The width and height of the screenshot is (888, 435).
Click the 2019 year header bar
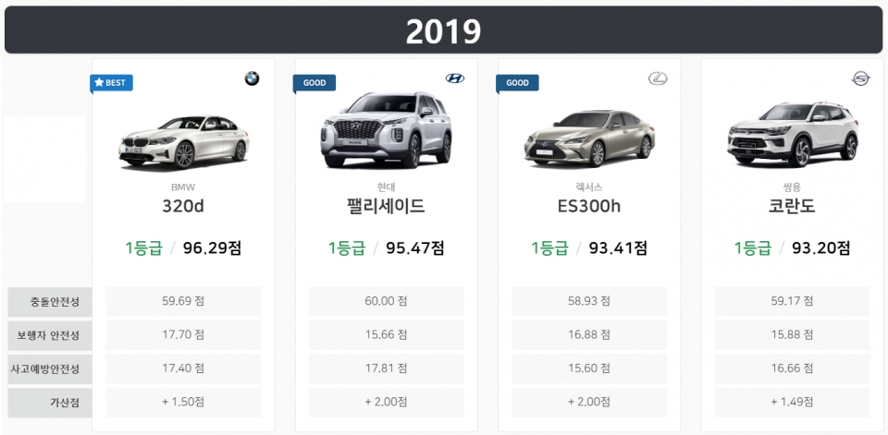pyautogui.click(x=444, y=30)
